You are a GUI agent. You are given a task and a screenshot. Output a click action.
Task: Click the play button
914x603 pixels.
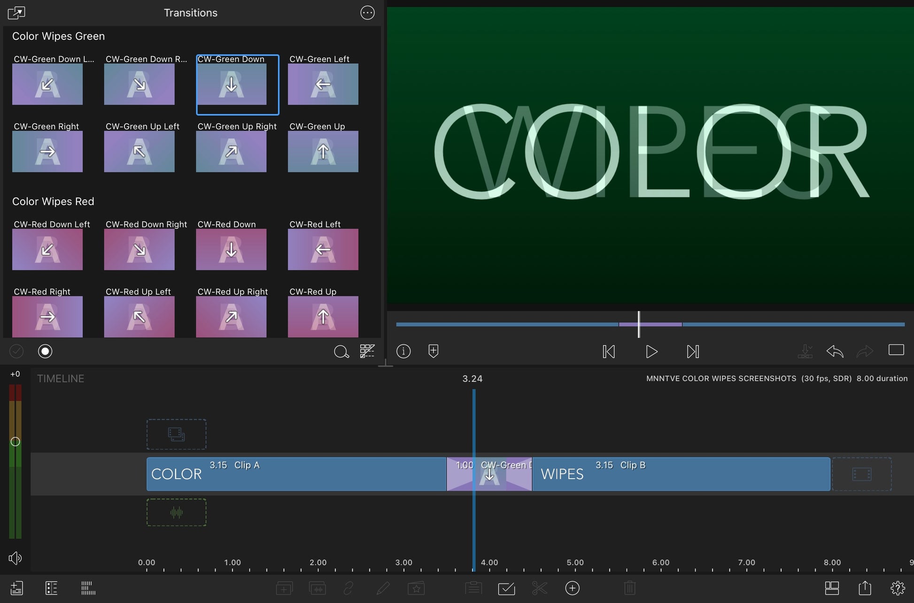click(651, 351)
